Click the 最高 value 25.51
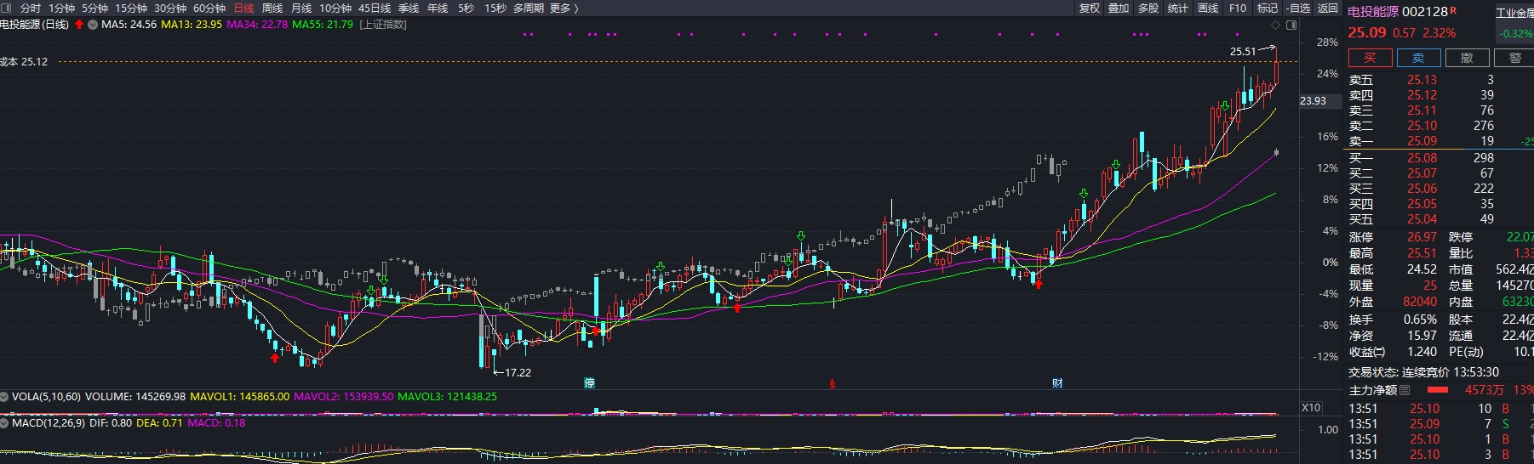Screen dimensions: 1534x464 click(x=1422, y=253)
